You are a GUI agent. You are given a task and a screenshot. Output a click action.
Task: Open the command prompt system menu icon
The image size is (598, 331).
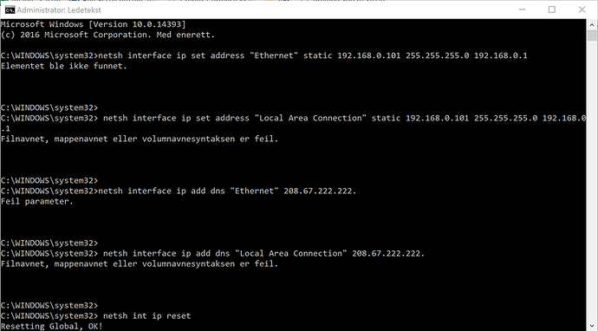[10, 10]
